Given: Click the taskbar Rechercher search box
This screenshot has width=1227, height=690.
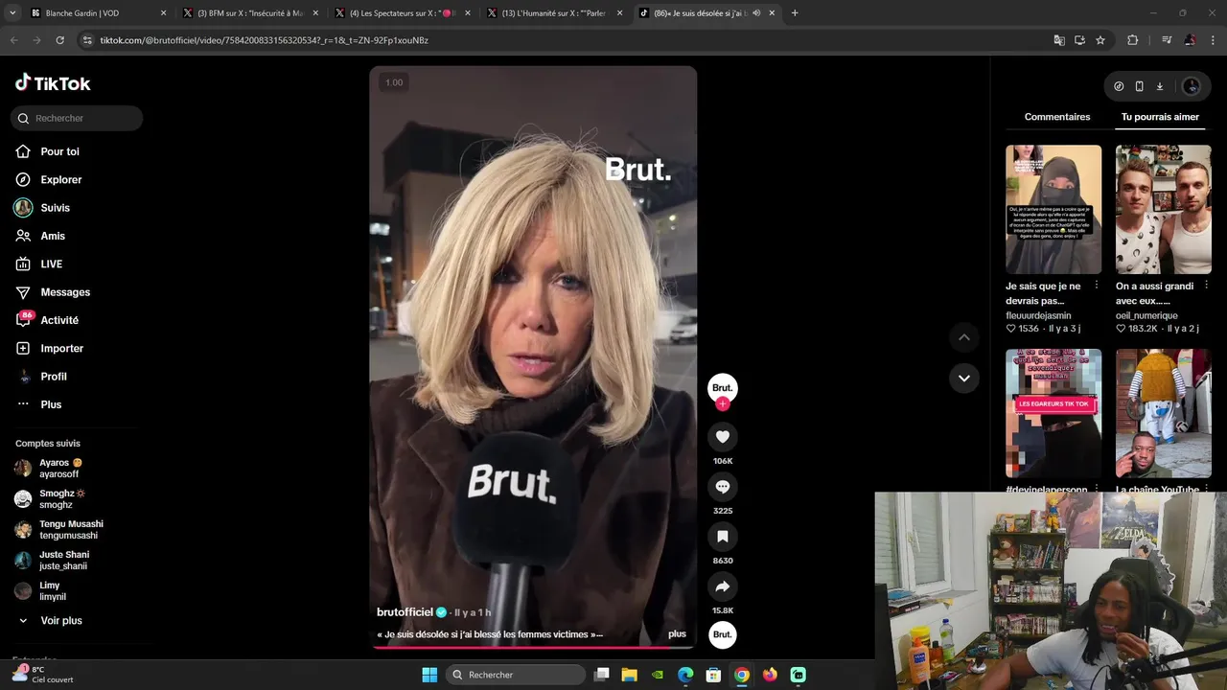Looking at the screenshot, I should pos(516,675).
